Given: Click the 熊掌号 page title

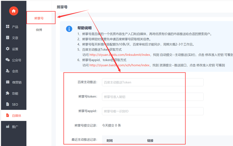Looking at the screenshot, I should point(62,7).
